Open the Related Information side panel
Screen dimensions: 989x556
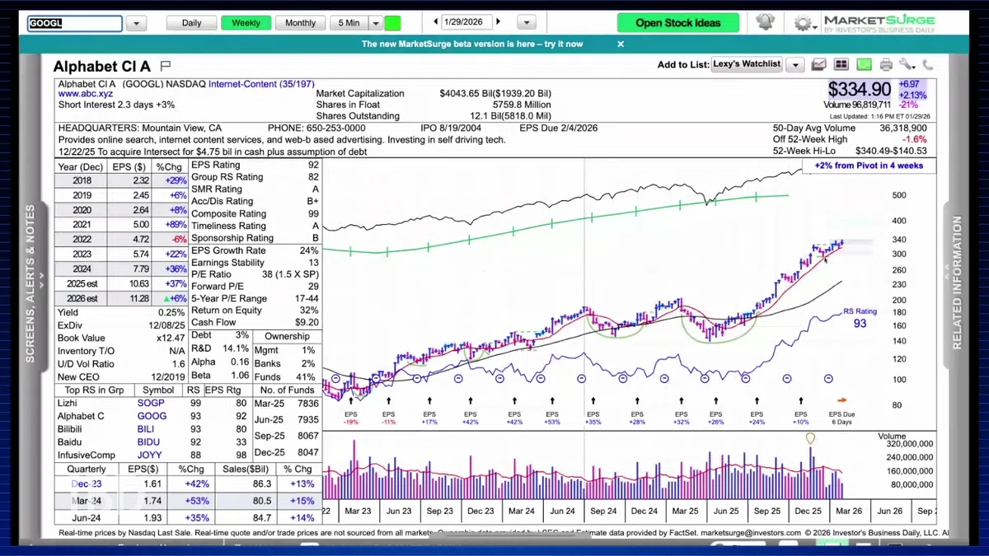coord(958,283)
